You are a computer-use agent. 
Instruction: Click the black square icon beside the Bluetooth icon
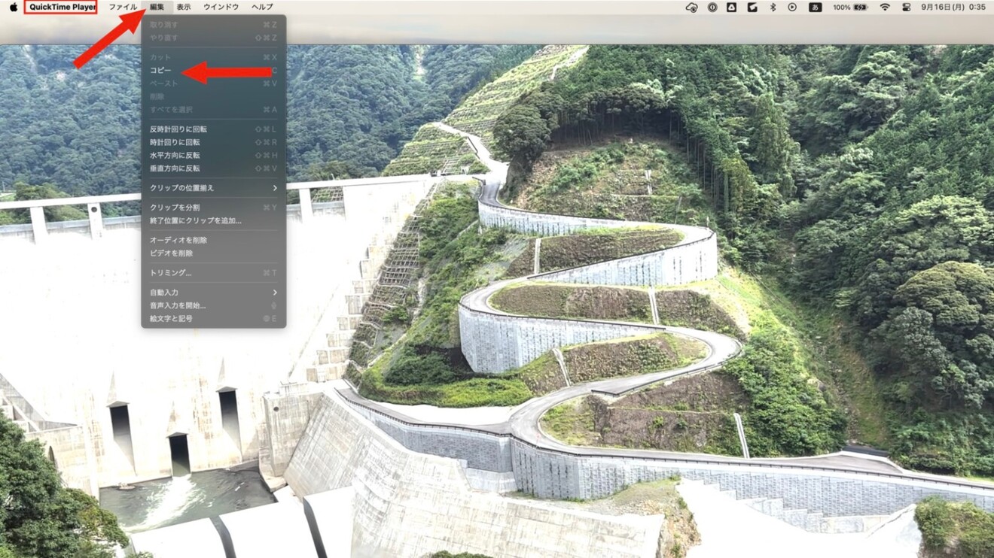(x=752, y=8)
